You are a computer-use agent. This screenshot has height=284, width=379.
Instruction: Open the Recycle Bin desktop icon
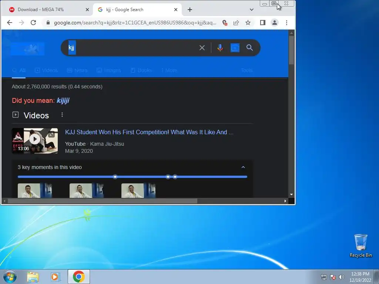click(x=360, y=246)
